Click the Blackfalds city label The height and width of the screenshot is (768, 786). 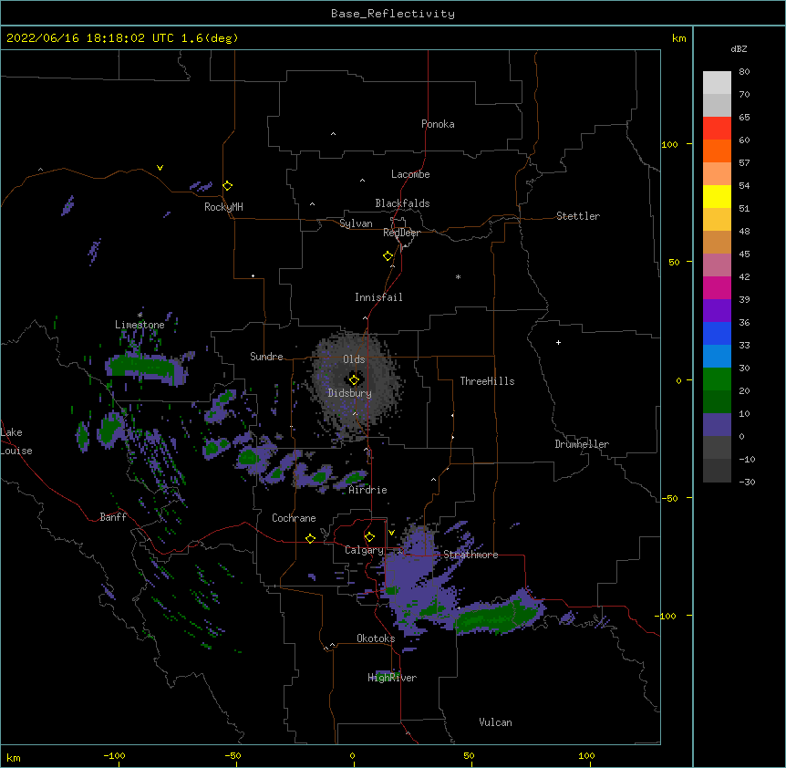tap(402, 203)
